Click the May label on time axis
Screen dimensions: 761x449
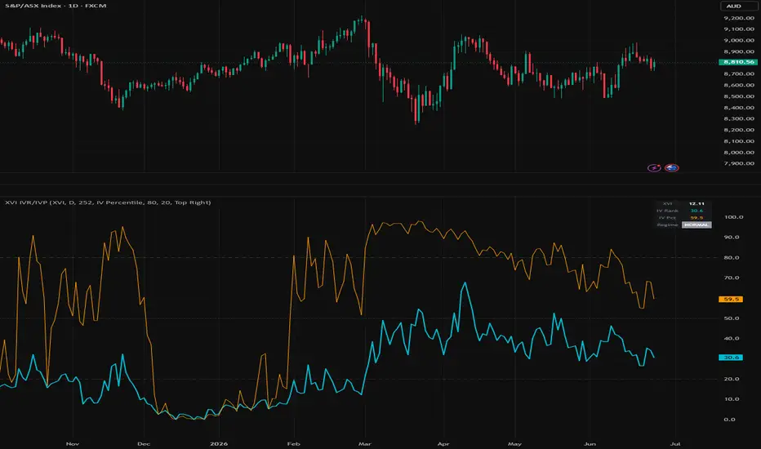515,443
